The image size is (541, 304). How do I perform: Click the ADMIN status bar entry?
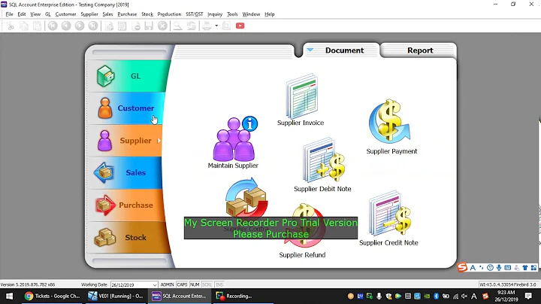pos(167,284)
